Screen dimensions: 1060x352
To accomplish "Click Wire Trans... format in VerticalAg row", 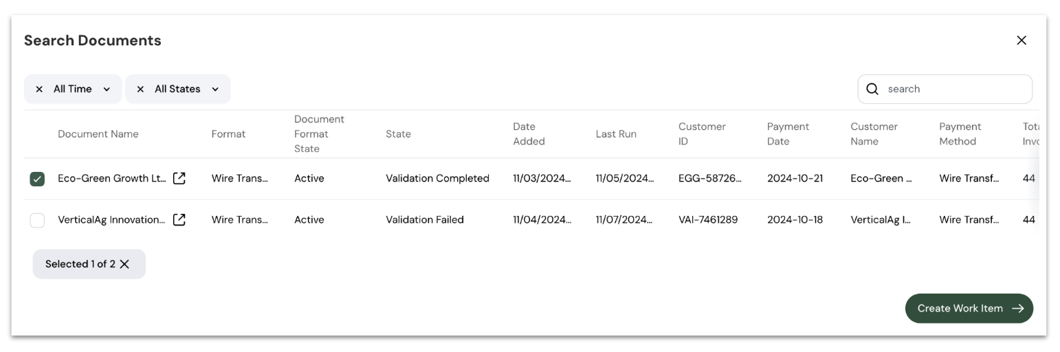I will coord(240,219).
